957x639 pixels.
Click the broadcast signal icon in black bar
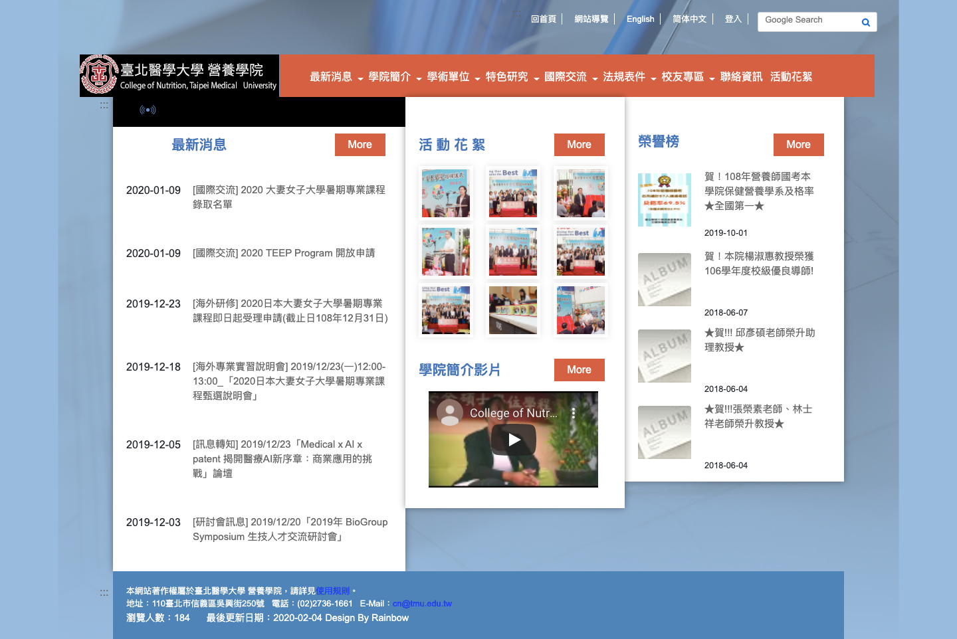click(x=148, y=110)
